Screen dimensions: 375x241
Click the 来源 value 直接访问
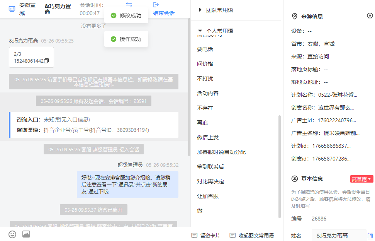[x=318, y=56]
